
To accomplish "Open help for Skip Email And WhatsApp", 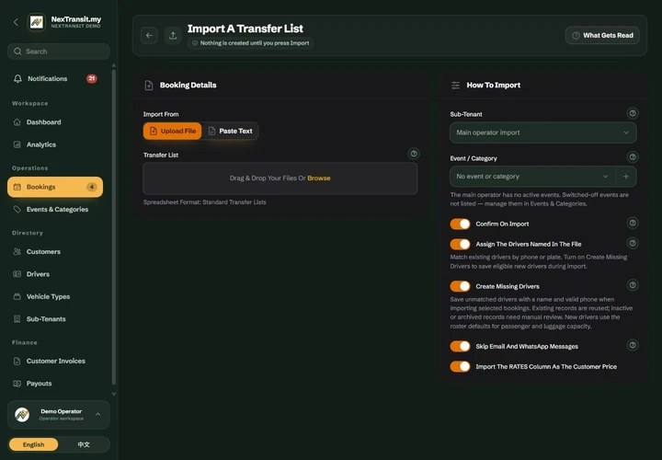I will point(633,345).
